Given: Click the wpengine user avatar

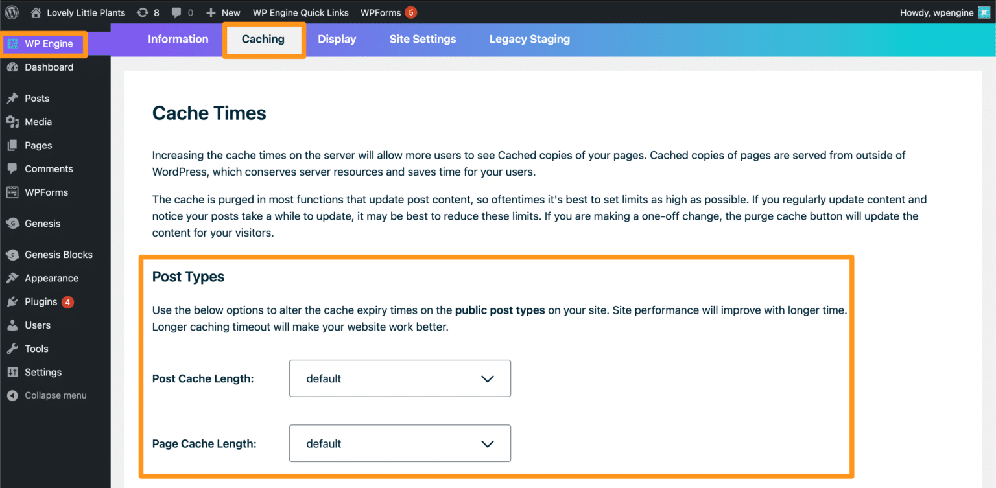Looking at the screenshot, I should (x=983, y=12).
